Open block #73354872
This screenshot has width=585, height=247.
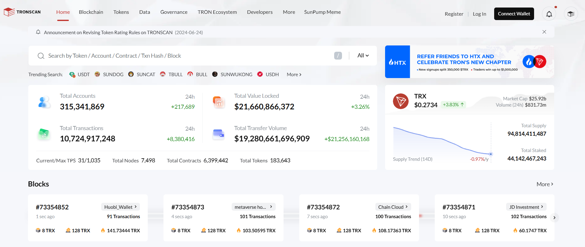pos(323,207)
